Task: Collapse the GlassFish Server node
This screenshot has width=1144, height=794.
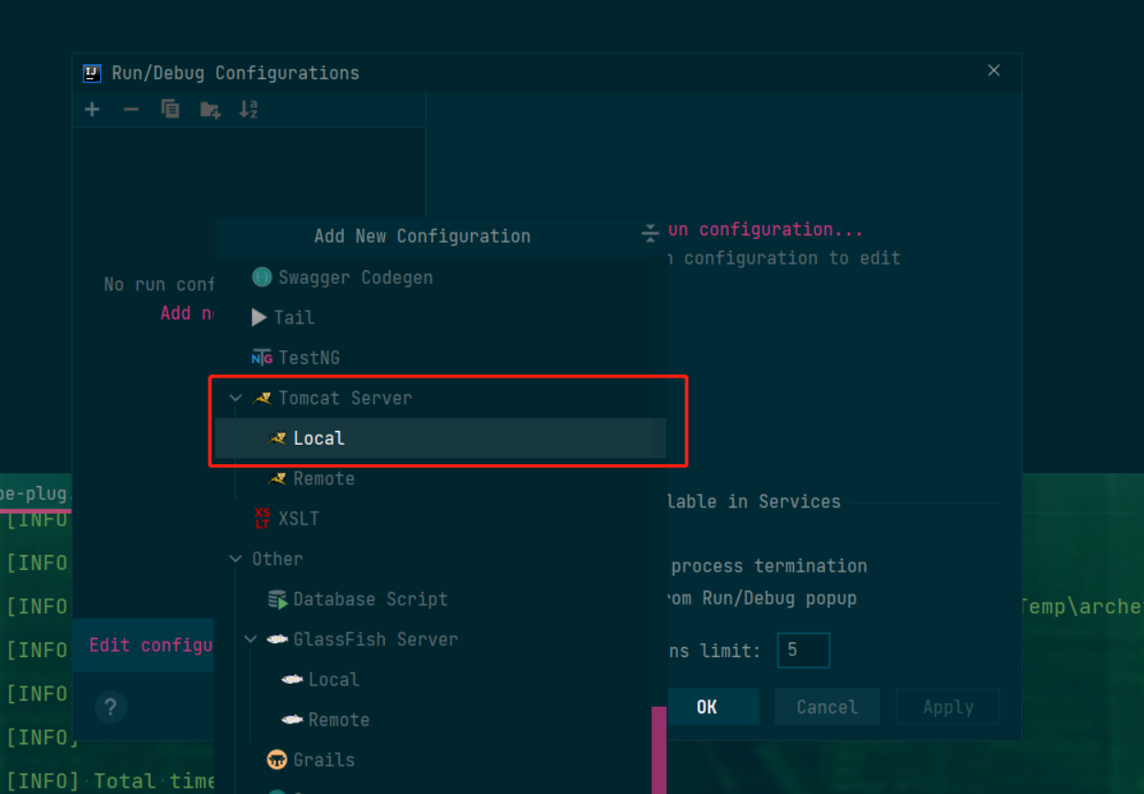Action: click(x=250, y=640)
